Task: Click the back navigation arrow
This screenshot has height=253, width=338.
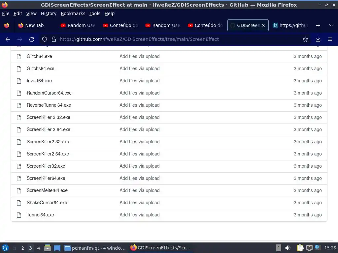Action: pyautogui.click(x=8, y=39)
